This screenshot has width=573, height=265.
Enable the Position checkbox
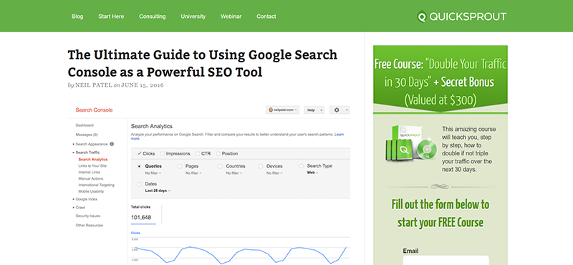(218, 153)
